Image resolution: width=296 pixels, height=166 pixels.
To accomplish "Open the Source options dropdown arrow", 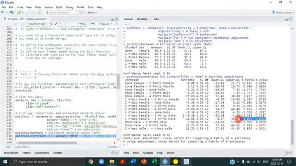I will 111,24.
